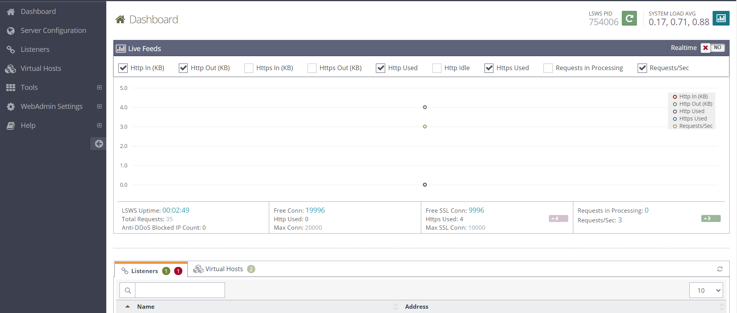Viewport: 737px width, 313px height.
Task: Click Requests/Sec legend entry
Action: (693, 126)
